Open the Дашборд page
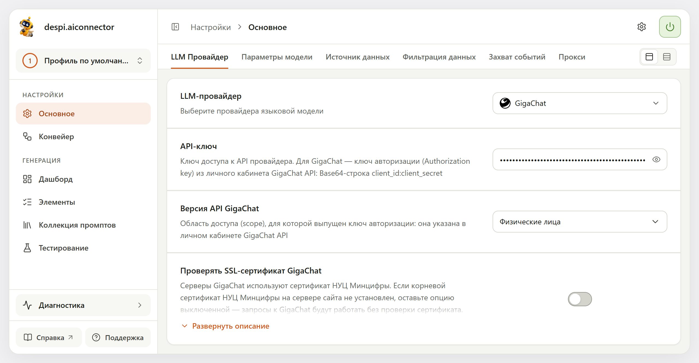Image resolution: width=699 pixels, height=363 pixels. pyautogui.click(x=83, y=179)
